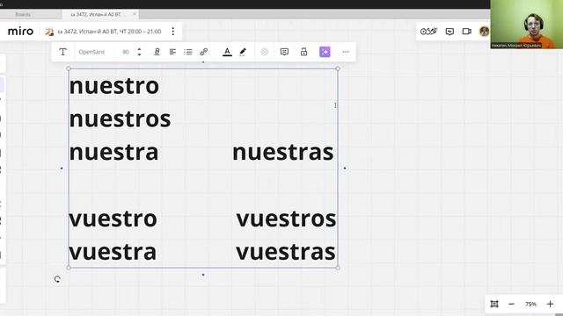
Task: Toggle the bulleted list option
Action: pos(187,52)
